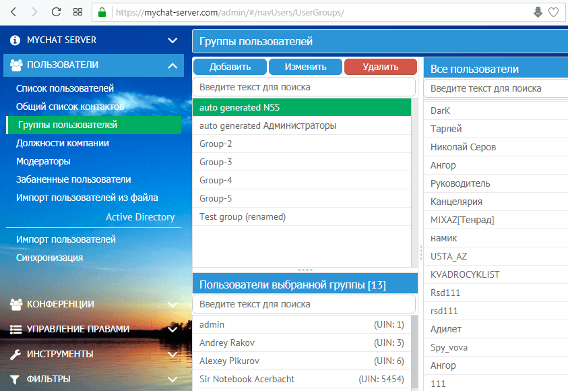Bookmark the page with the heart icon
Viewport: 568px width, 391px height.
coord(553,12)
